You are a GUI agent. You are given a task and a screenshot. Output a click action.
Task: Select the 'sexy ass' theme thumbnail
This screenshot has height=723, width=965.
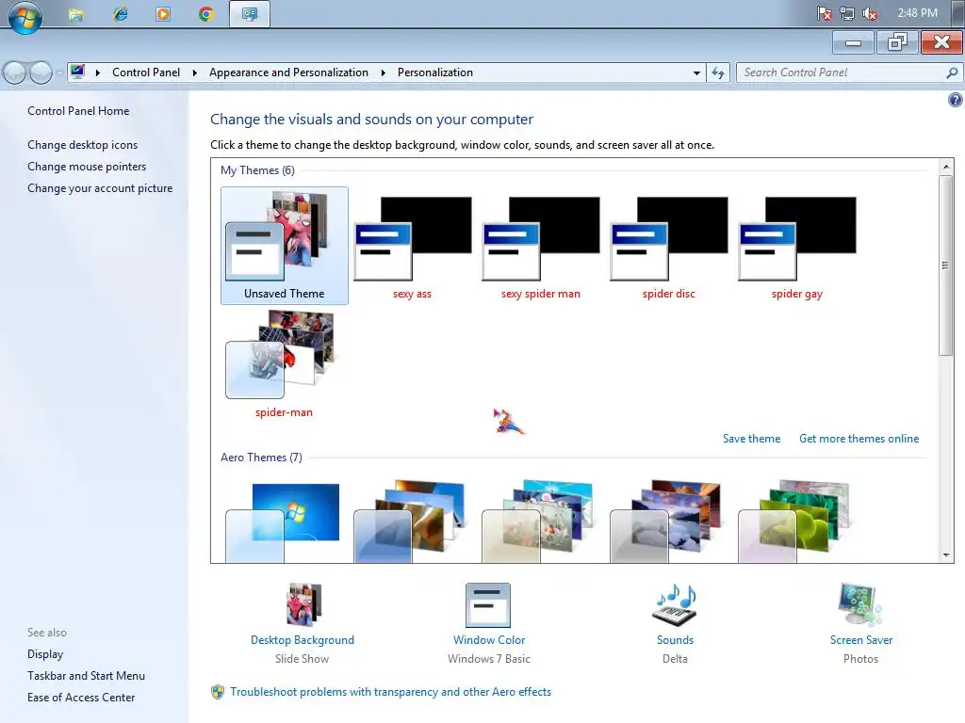click(x=413, y=246)
